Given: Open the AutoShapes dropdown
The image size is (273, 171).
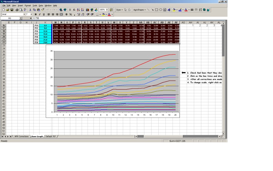Looking at the screenshot, I should pos(140,10).
